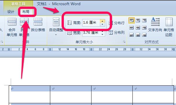Select the Align Top Right icon
Screen dimensions: 176x105
point(144,20)
